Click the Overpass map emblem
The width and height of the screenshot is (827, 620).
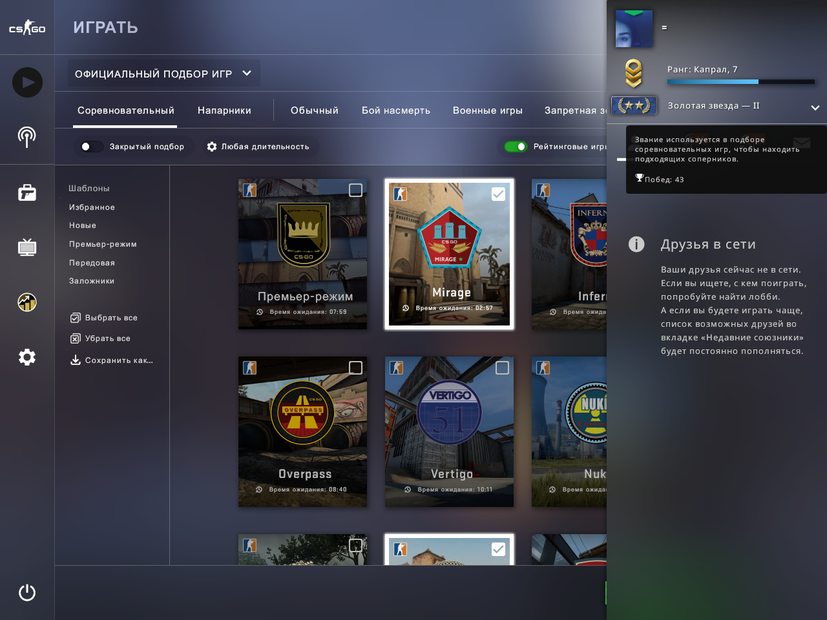pyautogui.click(x=302, y=412)
